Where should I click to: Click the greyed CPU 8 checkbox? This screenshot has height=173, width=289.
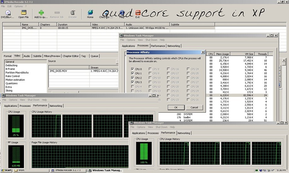[150, 69]
